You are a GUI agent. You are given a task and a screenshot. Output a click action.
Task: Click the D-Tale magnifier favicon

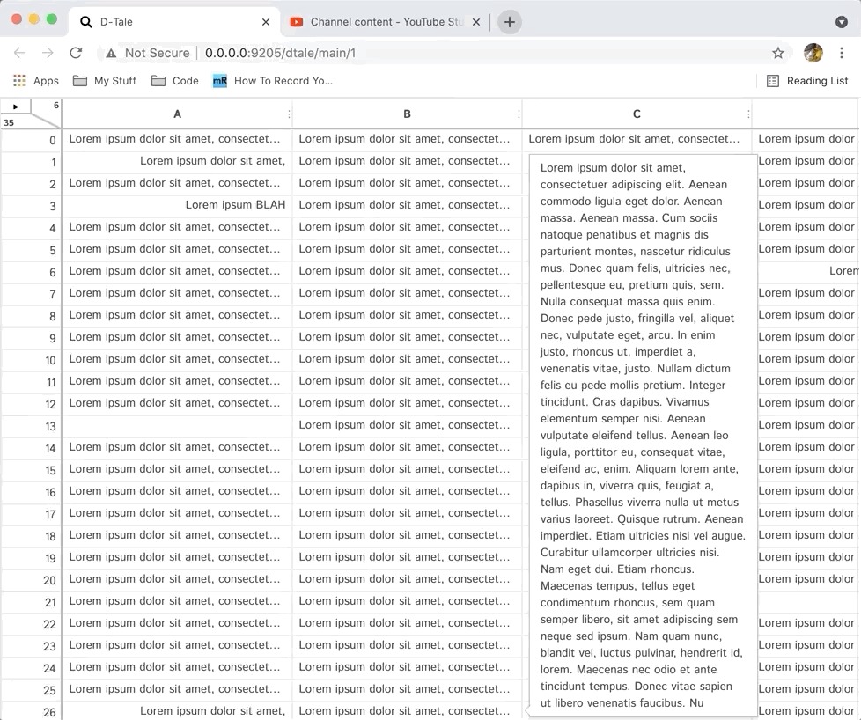(85, 22)
